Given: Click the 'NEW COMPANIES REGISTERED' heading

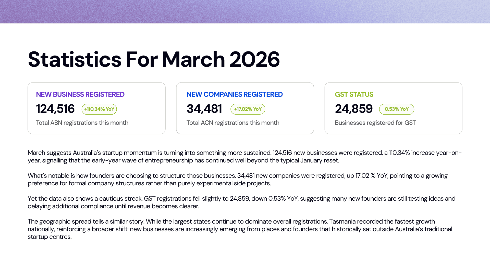Looking at the screenshot, I should point(234,94).
